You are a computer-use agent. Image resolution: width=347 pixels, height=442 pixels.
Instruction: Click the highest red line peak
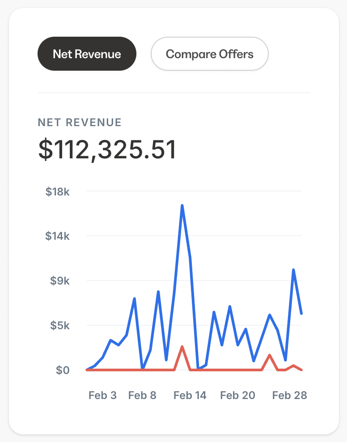(x=182, y=347)
